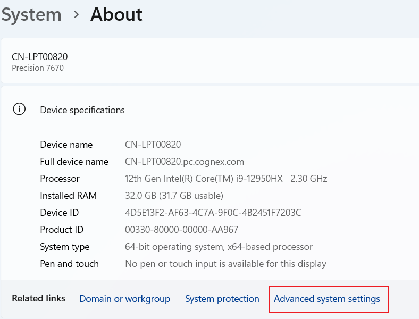
Task: Open the System protection link
Action: (x=222, y=299)
